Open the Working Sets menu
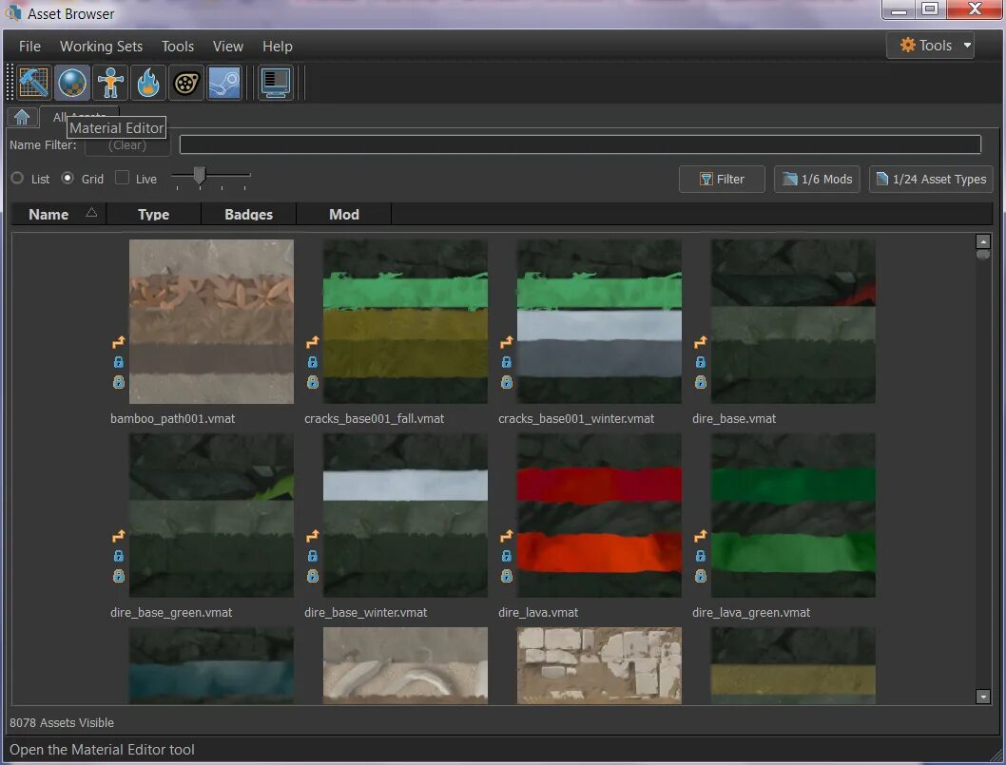This screenshot has width=1006, height=765. click(x=101, y=46)
